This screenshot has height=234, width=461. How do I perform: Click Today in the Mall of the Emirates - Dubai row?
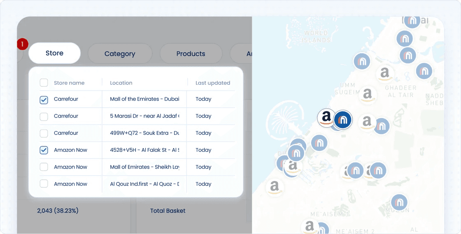pyautogui.click(x=203, y=99)
